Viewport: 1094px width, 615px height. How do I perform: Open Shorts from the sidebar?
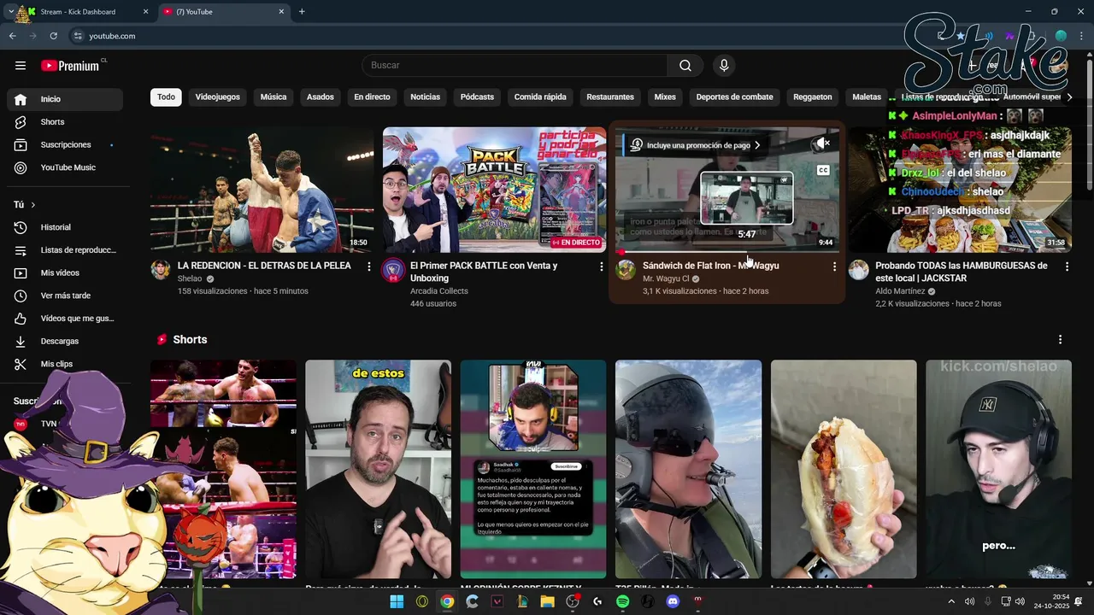click(x=65, y=122)
